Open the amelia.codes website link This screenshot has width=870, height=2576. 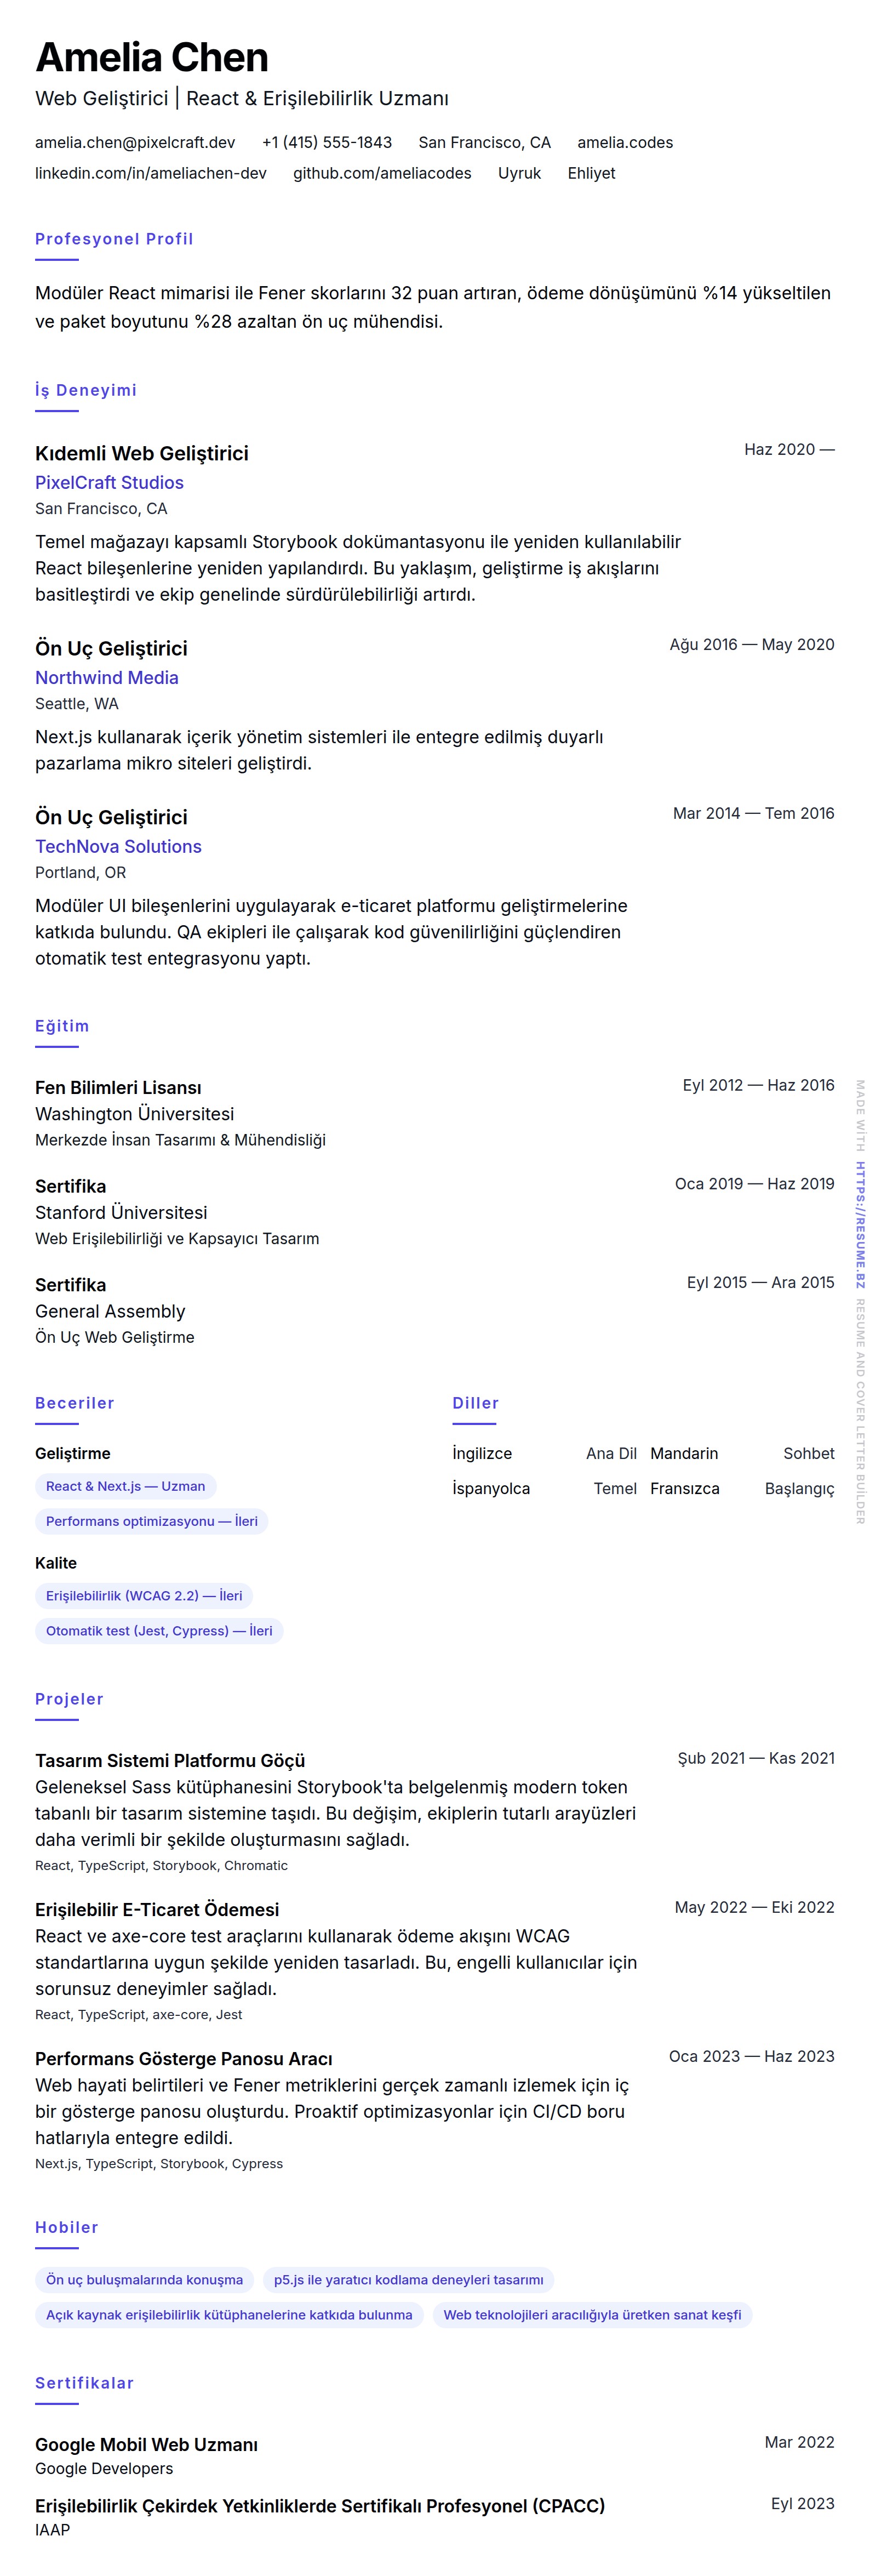point(624,142)
